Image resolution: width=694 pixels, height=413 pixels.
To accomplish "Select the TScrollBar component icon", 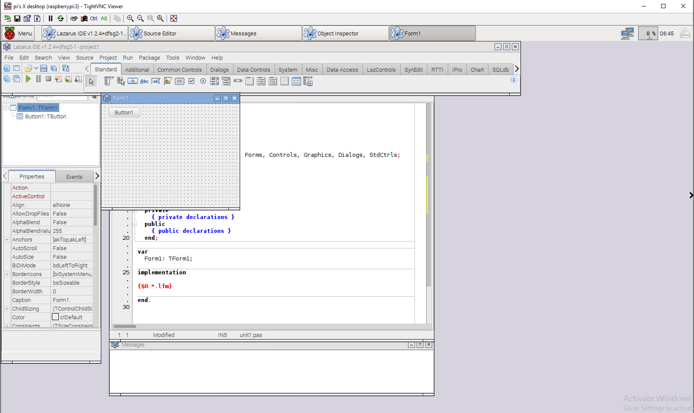I will pos(238,81).
